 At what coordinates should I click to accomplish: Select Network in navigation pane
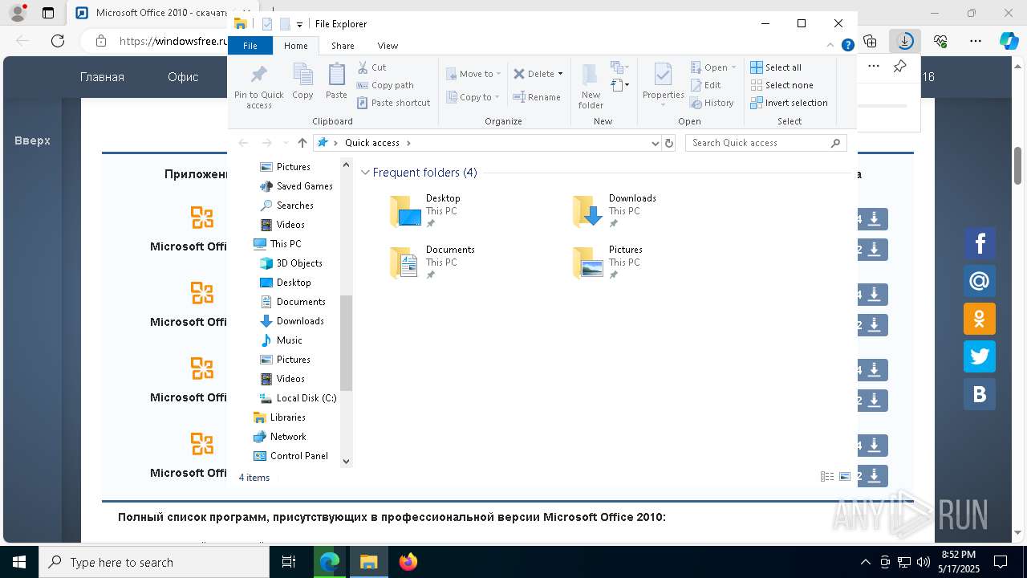tap(280, 437)
